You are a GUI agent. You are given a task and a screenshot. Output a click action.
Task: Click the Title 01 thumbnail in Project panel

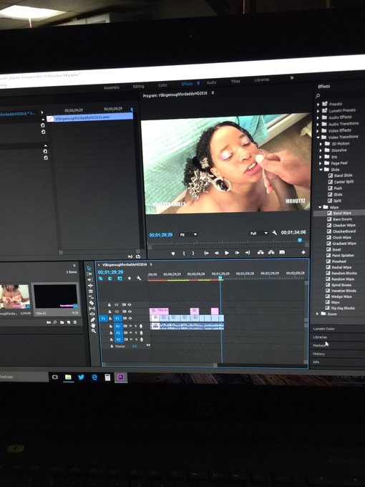[55, 296]
